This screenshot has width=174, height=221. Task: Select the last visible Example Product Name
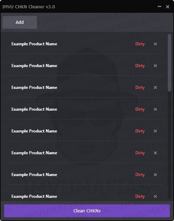pos(34,196)
